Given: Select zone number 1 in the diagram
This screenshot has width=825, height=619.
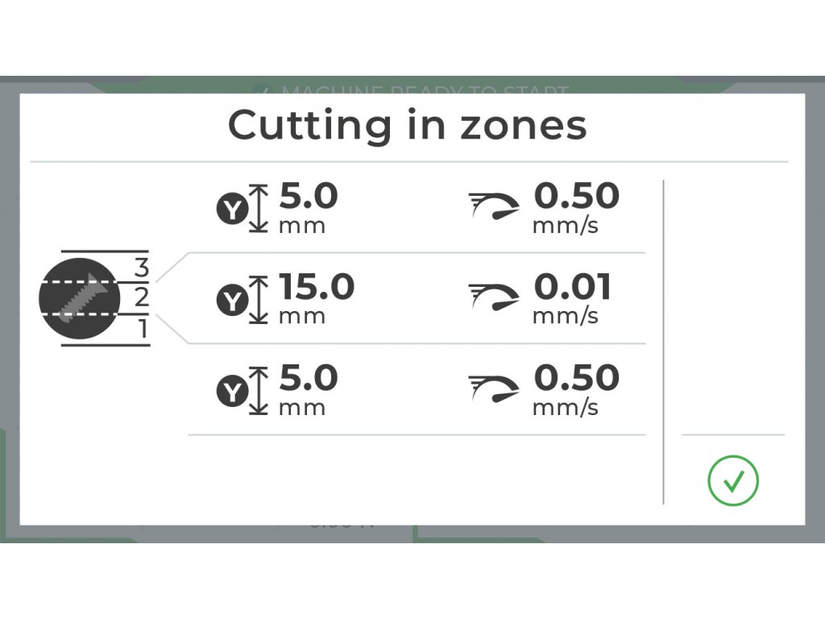Looking at the screenshot, I should pos(143,329).
